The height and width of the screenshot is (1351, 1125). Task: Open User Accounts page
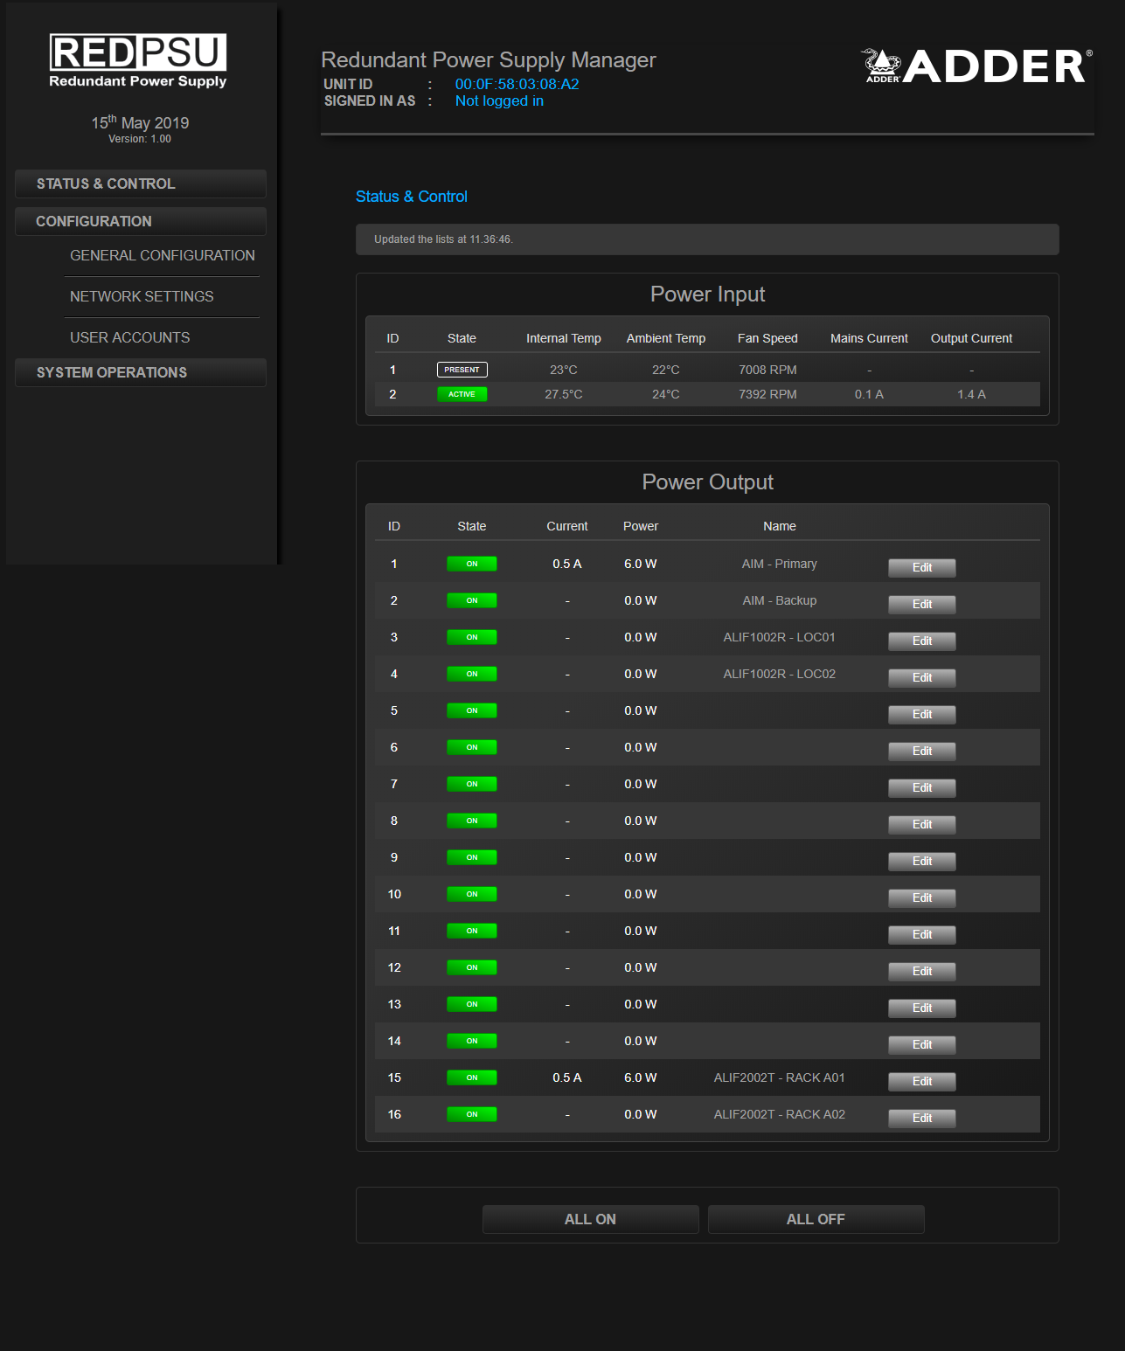(x=129, y=337)
